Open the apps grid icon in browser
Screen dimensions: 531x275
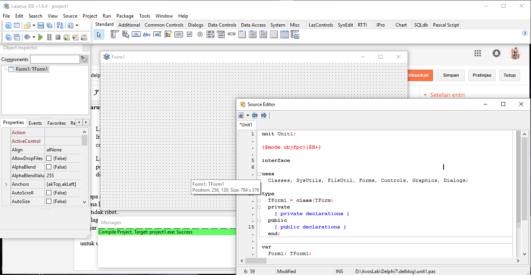tap(477, 53)
